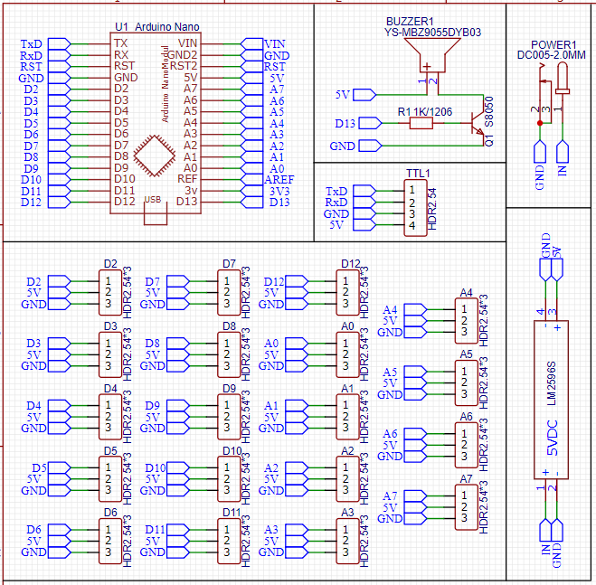The image size is (596, 585).
Task: Select the D11 three-pin header symbol
Action: (229, 541)
